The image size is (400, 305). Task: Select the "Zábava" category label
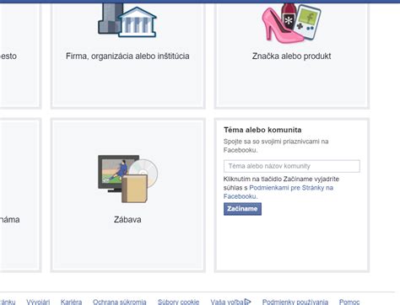click(127, 219)
